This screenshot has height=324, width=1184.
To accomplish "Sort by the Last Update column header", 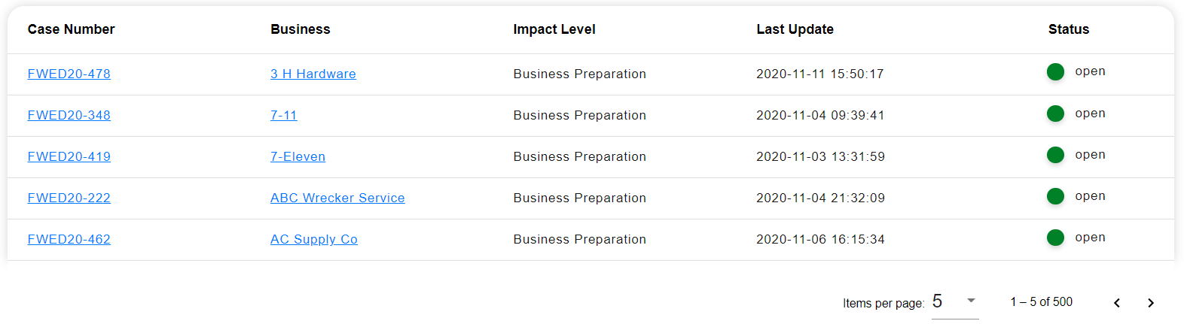I will (795, 29).
